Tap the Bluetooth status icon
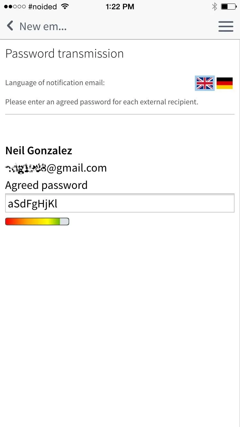 (214, 6)
